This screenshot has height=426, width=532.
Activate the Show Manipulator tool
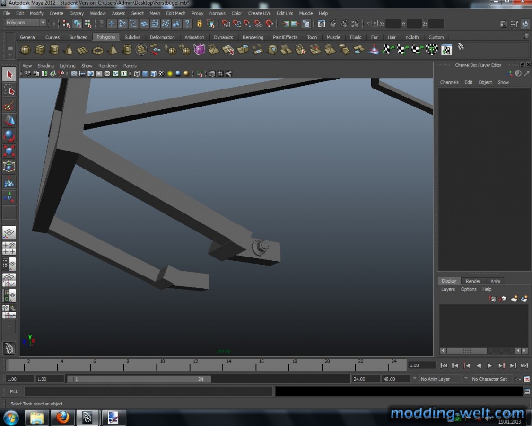coord(9,197)
